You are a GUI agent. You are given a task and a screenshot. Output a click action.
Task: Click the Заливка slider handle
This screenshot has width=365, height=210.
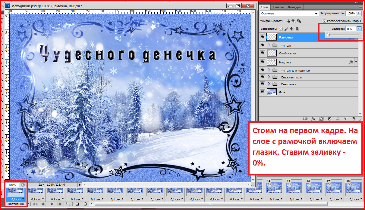[x=328, y=35]
